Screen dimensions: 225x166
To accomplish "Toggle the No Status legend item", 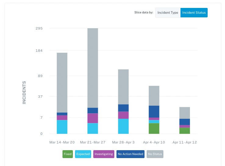I will click(155, 154).
